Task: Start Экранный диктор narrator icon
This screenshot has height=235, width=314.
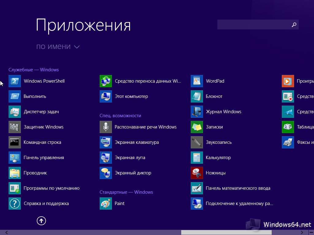Action: coord(106,173)
